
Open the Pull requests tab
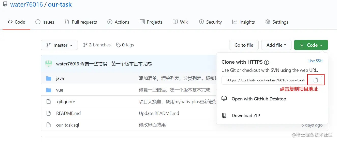81,22
